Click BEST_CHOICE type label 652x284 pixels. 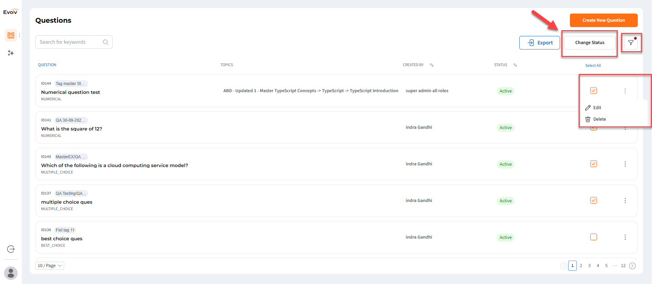point(53,246)
